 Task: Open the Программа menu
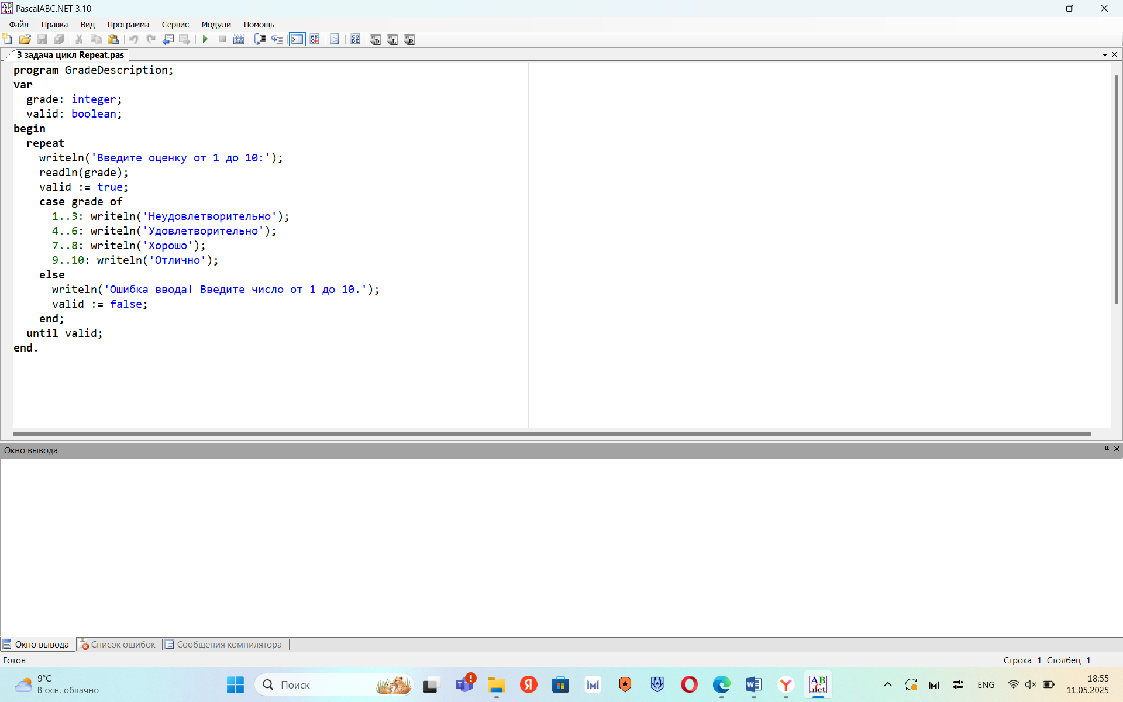pyautogui.click(x=128, y=25)
